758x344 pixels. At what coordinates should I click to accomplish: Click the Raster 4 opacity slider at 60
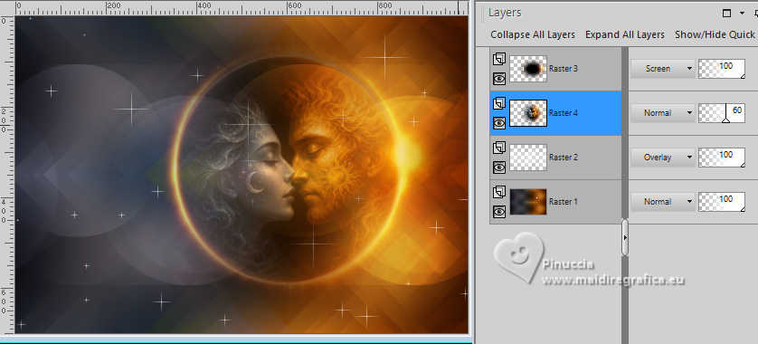tap(722, 113)
